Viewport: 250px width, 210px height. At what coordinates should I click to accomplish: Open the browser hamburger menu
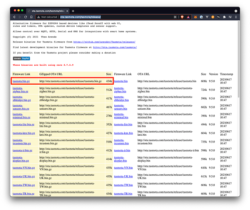point(236,17)
